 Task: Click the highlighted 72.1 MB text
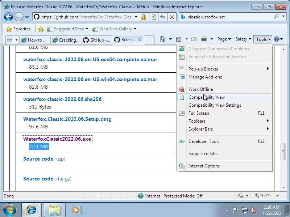click(x=39, y=146)
